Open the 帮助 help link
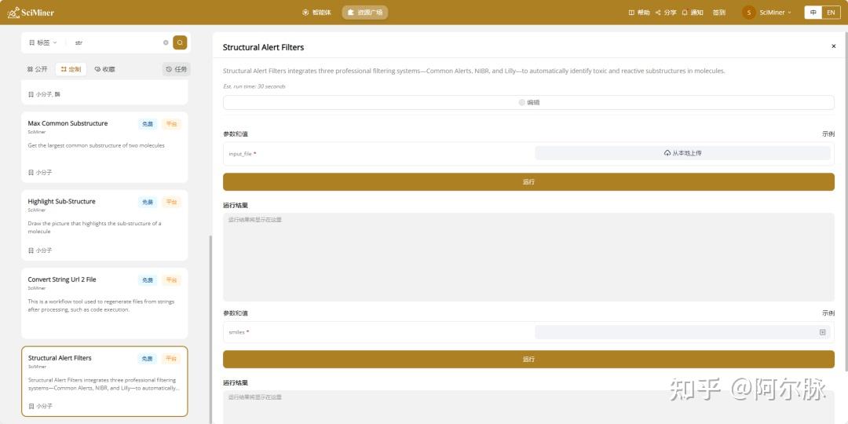The image size is (848, 424). 638,13
